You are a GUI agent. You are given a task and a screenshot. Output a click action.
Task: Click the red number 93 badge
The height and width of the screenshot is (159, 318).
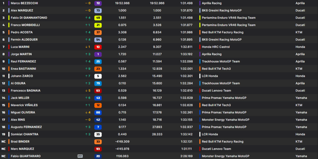[98, 149]
